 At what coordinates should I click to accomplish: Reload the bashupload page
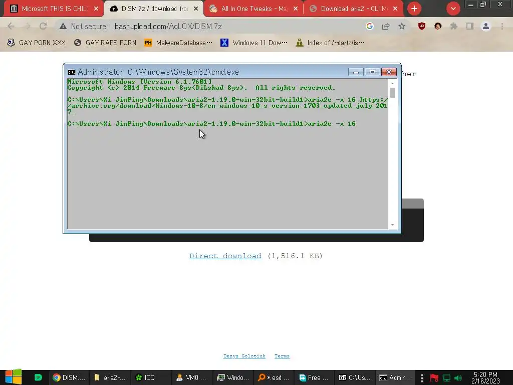pyautogui.click(x=43, y=26)
